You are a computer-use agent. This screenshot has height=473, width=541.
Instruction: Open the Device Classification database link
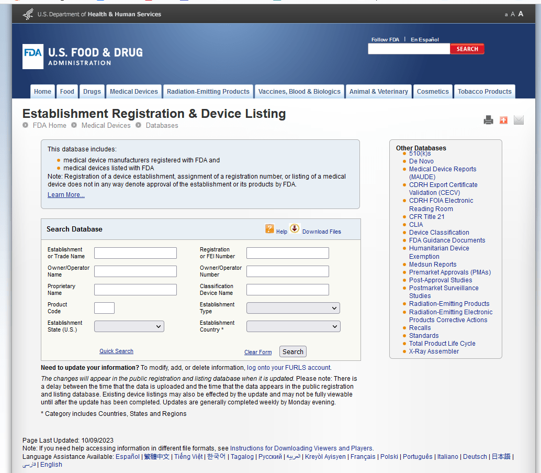439,233
